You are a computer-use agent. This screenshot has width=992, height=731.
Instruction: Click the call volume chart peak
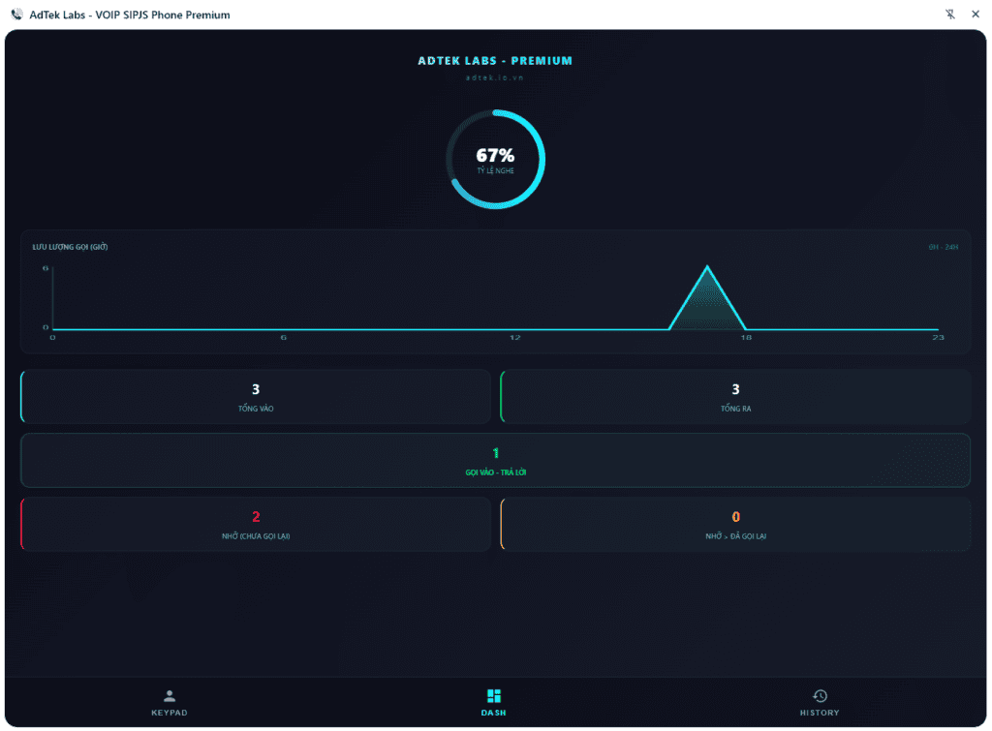point(706,267)
